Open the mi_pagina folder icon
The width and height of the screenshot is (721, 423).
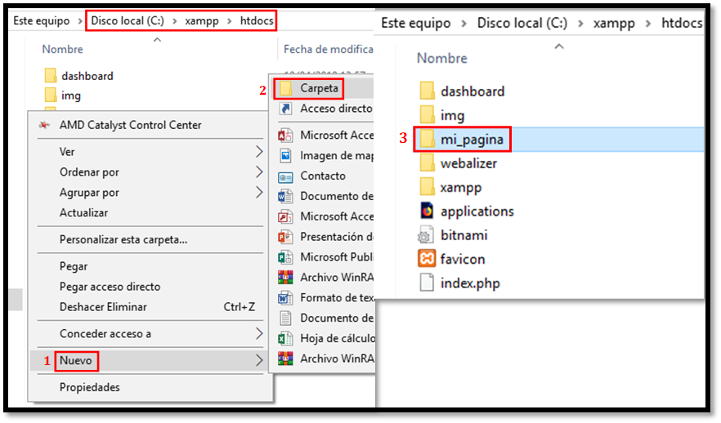[427, 139]
